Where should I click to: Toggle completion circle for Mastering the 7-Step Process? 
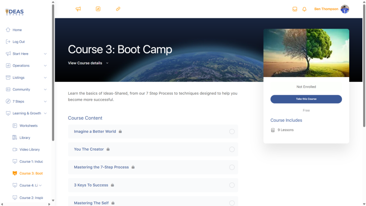point(232,167)
